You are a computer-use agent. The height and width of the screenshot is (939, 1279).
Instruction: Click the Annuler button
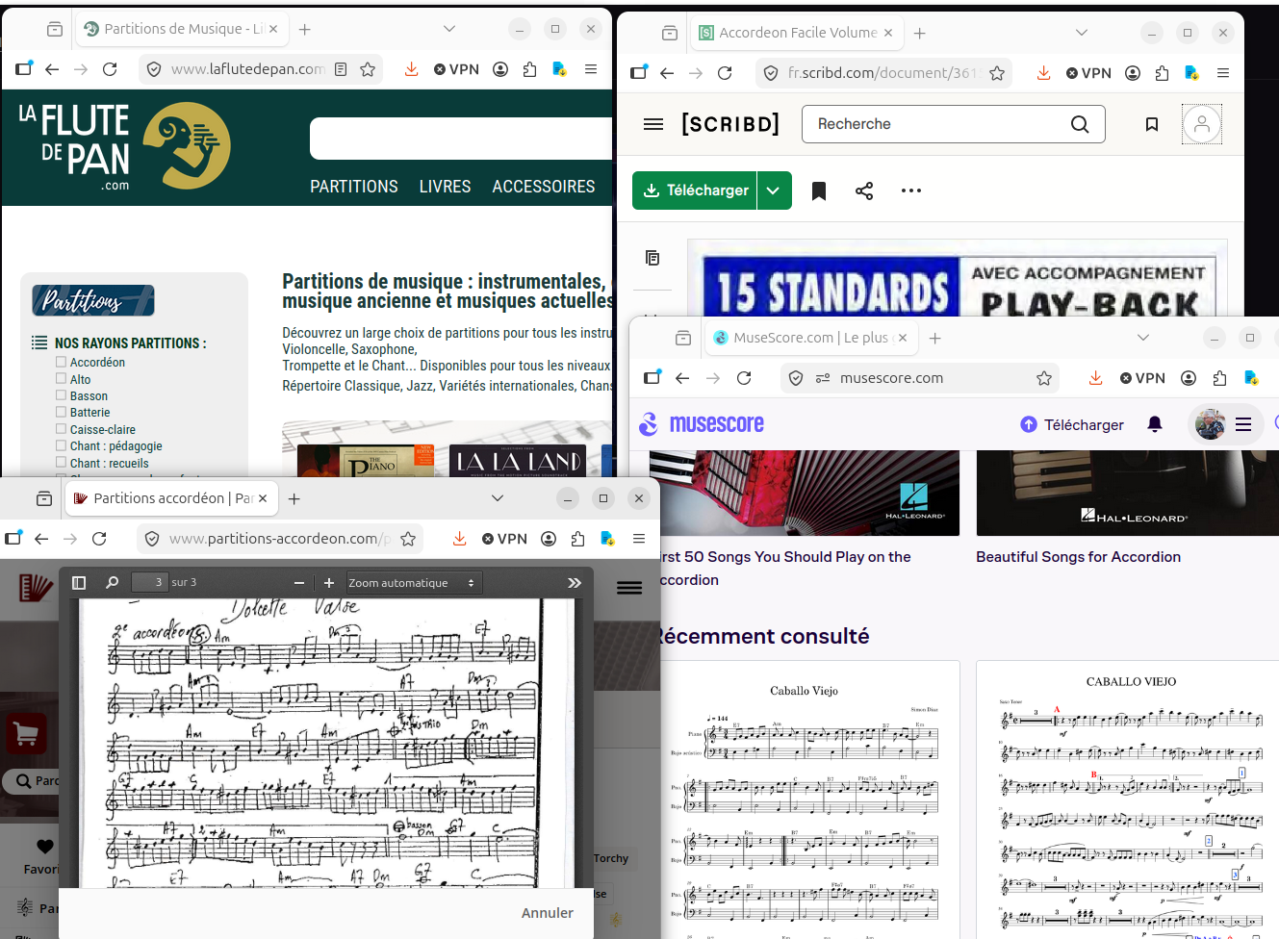[548, 913]
